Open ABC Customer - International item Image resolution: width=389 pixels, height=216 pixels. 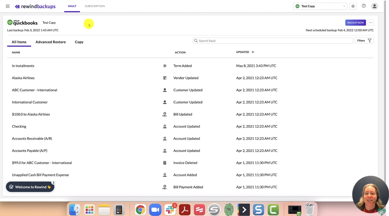tap(34, 90)
